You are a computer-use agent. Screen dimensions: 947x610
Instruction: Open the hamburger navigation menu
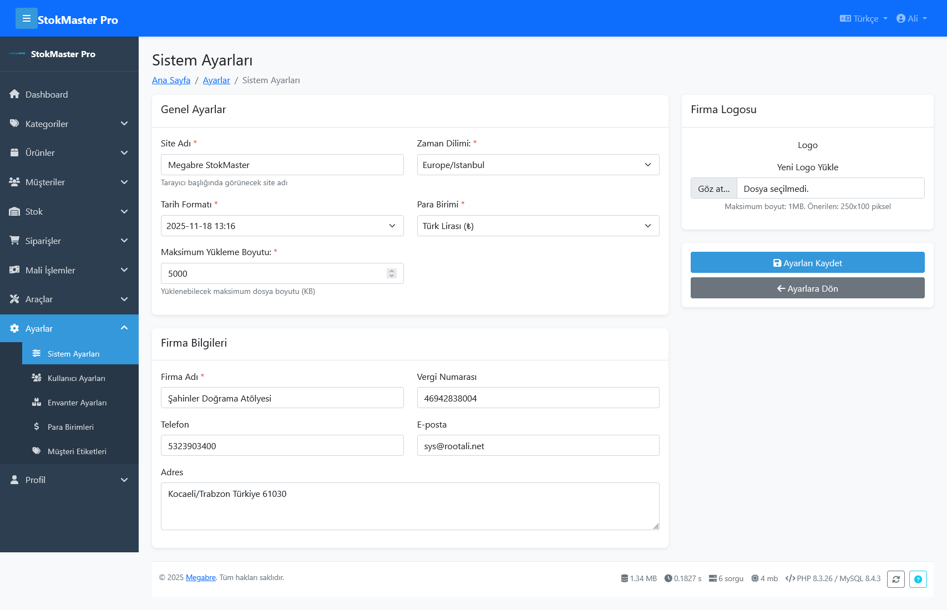pyautogui.click(x=27, y=18)
